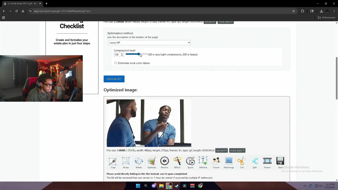This screenshot has height=190, width=338.
Task: Open a new browser tab
Action: click(x=46, y=3)
